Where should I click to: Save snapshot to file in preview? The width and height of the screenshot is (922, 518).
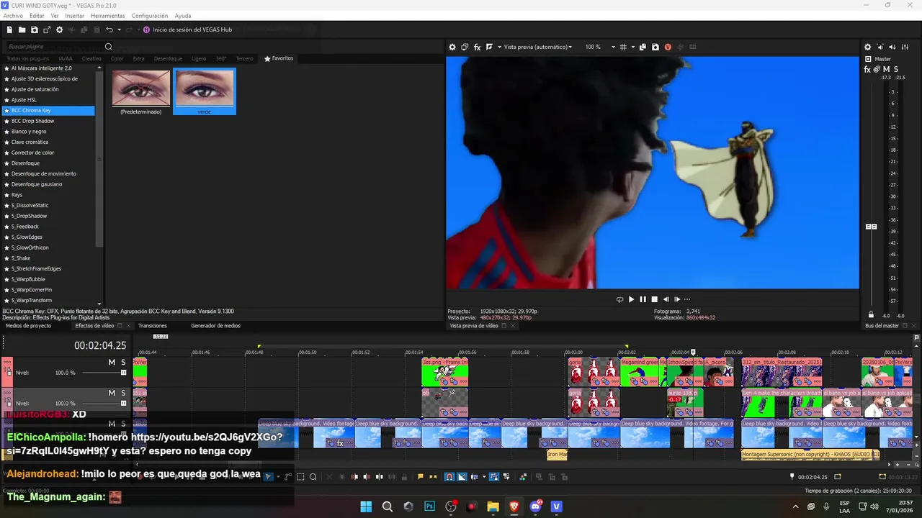click(655, 47)
